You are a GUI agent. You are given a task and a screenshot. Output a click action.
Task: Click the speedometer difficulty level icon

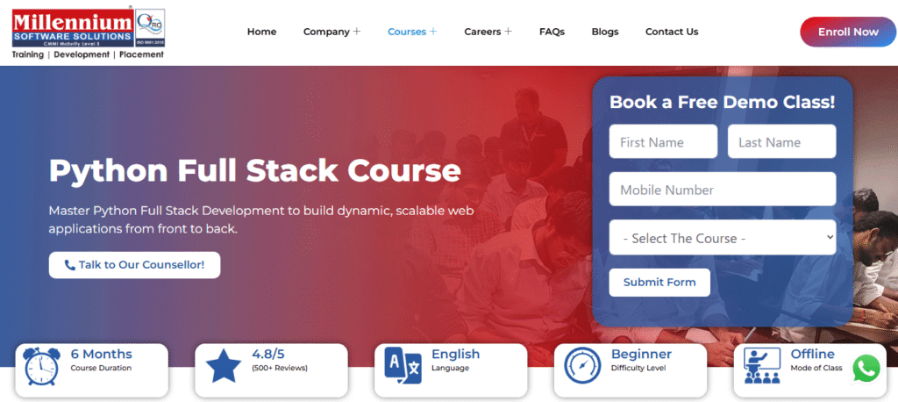click(582, 366)
